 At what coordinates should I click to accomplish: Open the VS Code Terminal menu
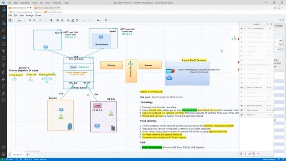point(57,3)
